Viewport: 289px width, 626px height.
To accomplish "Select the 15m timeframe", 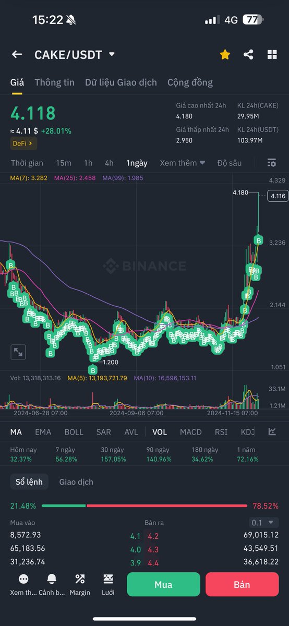I will point(64,163).
